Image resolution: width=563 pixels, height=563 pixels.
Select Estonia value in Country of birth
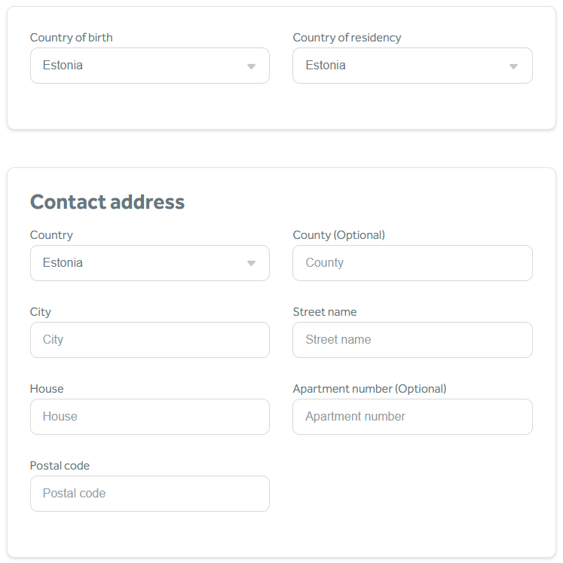click(63, 66)
